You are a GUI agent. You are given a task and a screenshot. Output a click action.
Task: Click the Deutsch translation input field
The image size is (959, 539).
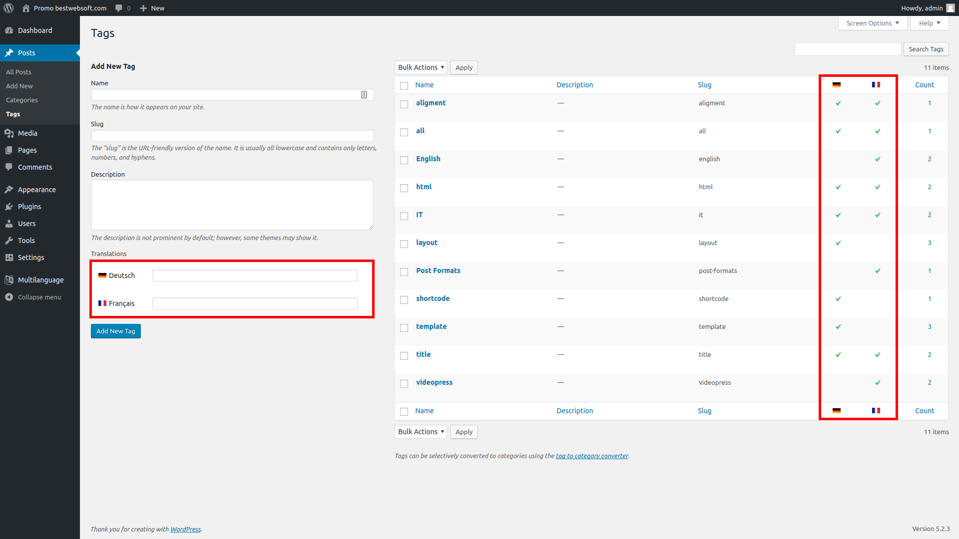click(x=255, y=275)
